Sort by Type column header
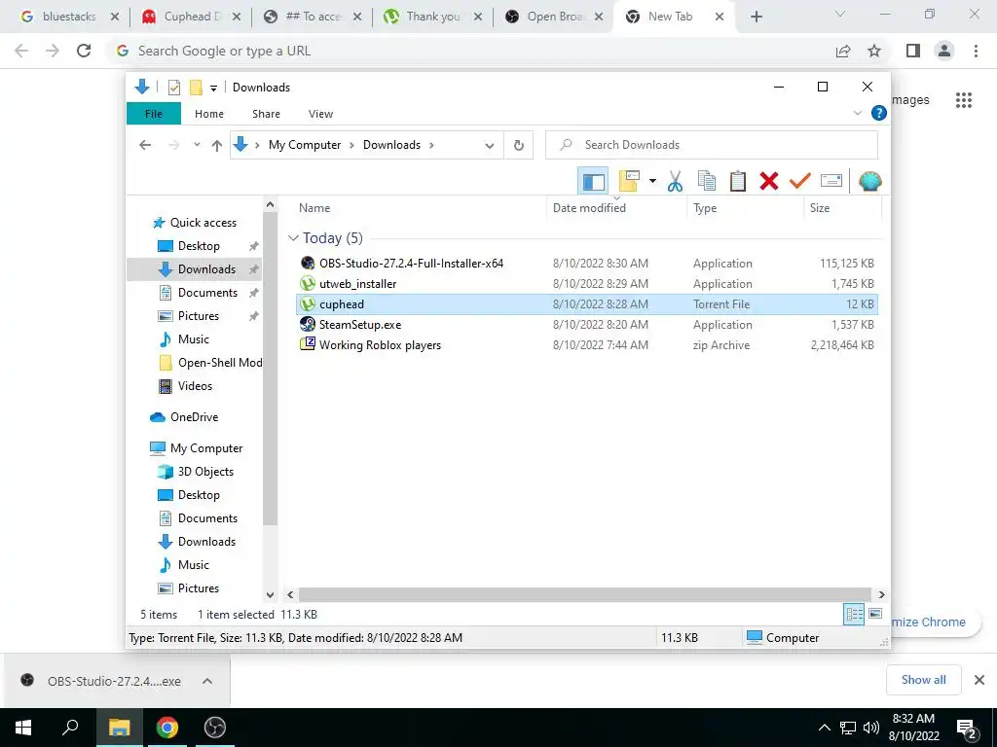997x747 pixels. click(x=705, y=208)
